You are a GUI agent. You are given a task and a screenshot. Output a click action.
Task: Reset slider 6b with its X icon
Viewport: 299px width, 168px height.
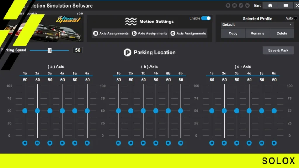pos(180,143)
